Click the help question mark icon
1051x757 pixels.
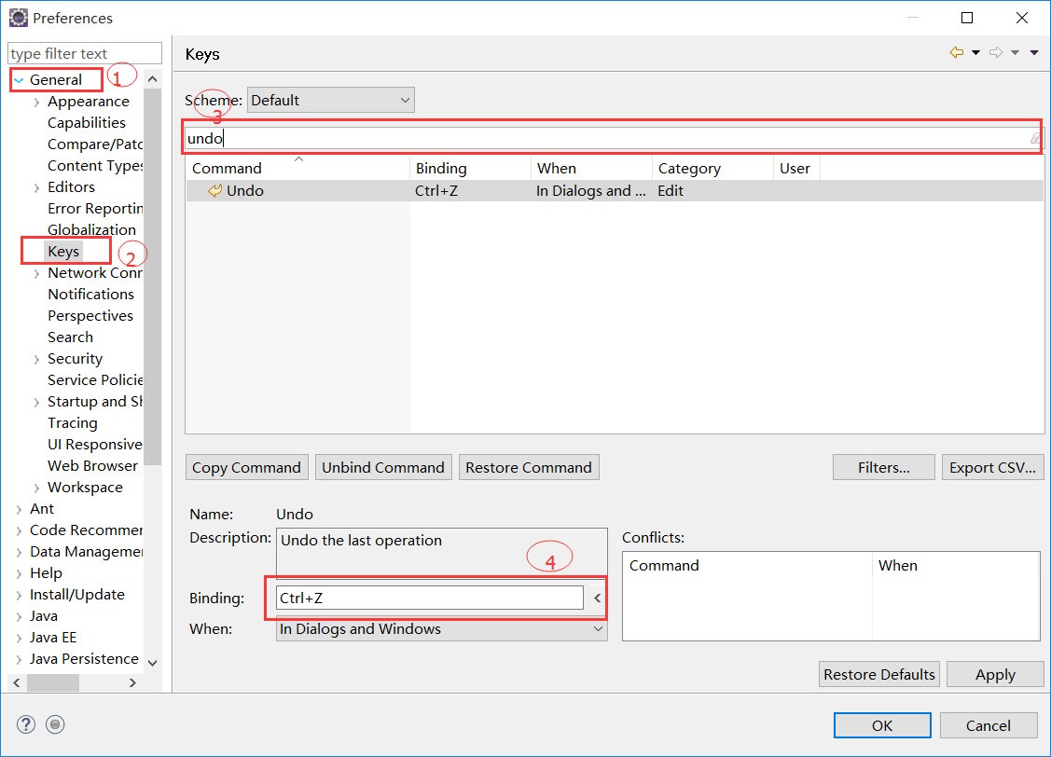coord(26,724)
